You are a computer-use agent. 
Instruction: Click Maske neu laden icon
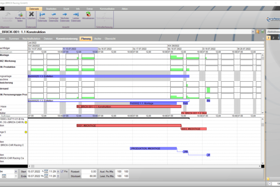tap(20, 14)
